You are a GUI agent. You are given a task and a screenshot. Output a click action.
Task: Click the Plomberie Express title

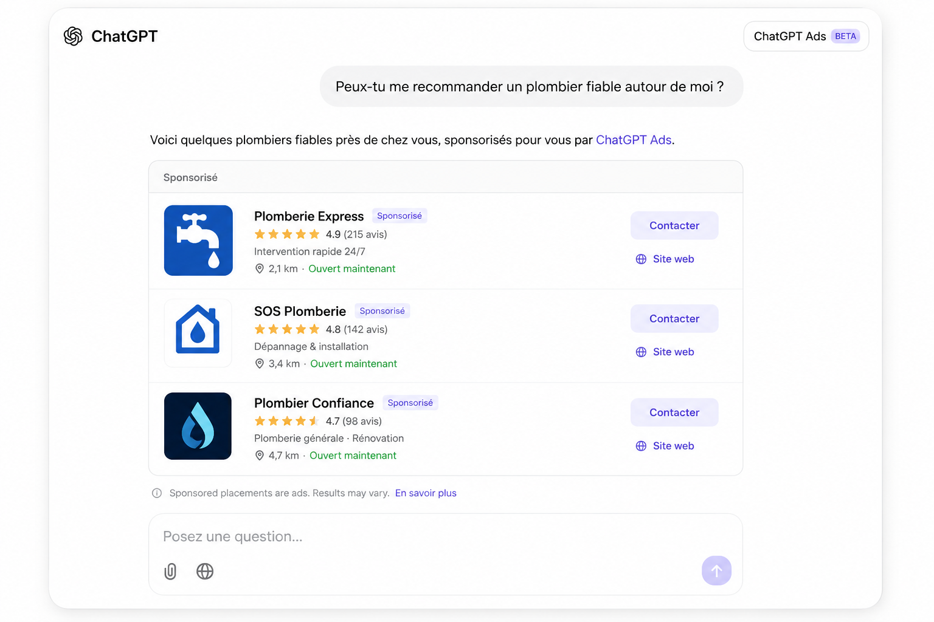coord(309,216)
